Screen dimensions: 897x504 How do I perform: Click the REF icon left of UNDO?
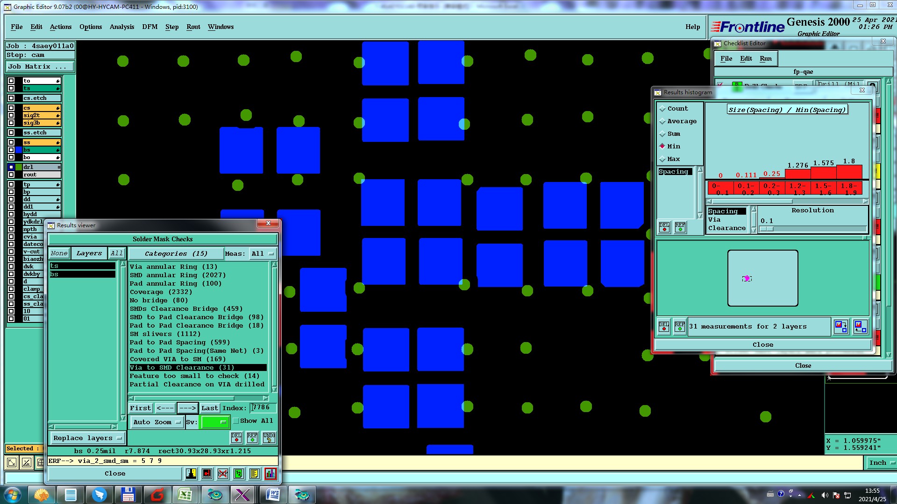[x=252, y=437]
